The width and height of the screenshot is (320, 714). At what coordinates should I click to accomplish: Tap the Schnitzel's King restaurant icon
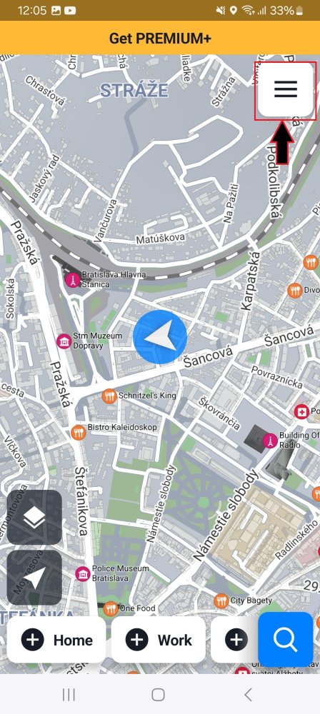click(x=109, y=396)
